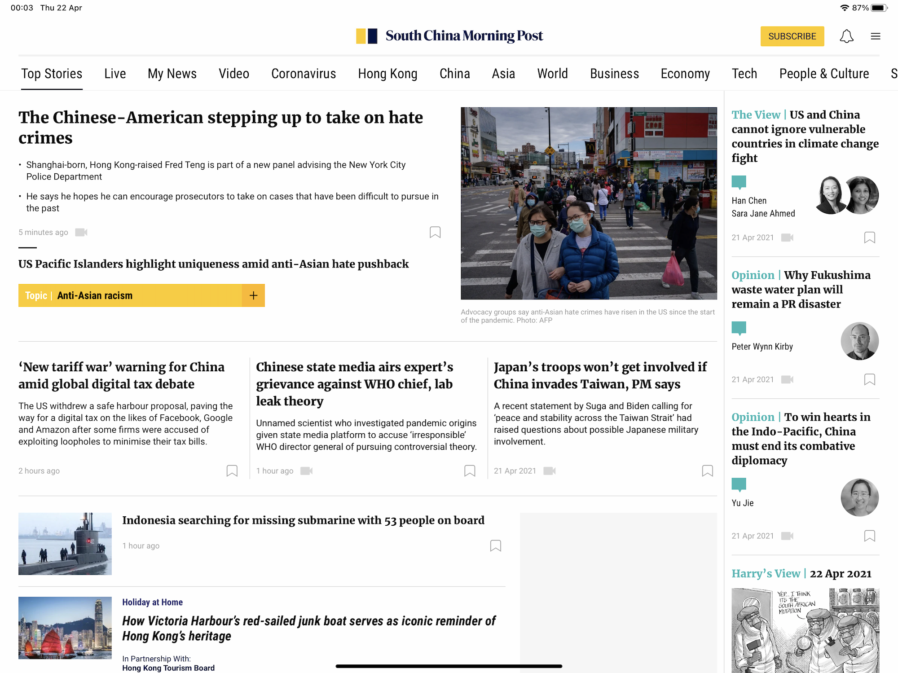Click video icon on The View opinion

tap(787, 238)
